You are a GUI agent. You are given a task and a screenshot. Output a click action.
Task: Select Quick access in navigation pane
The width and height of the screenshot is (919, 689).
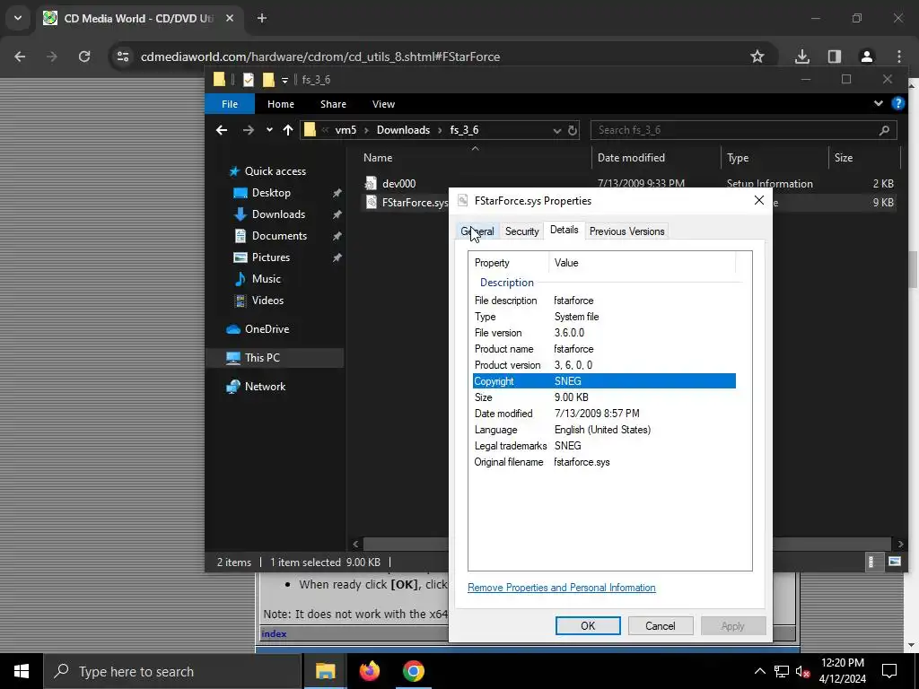point(275,171)
